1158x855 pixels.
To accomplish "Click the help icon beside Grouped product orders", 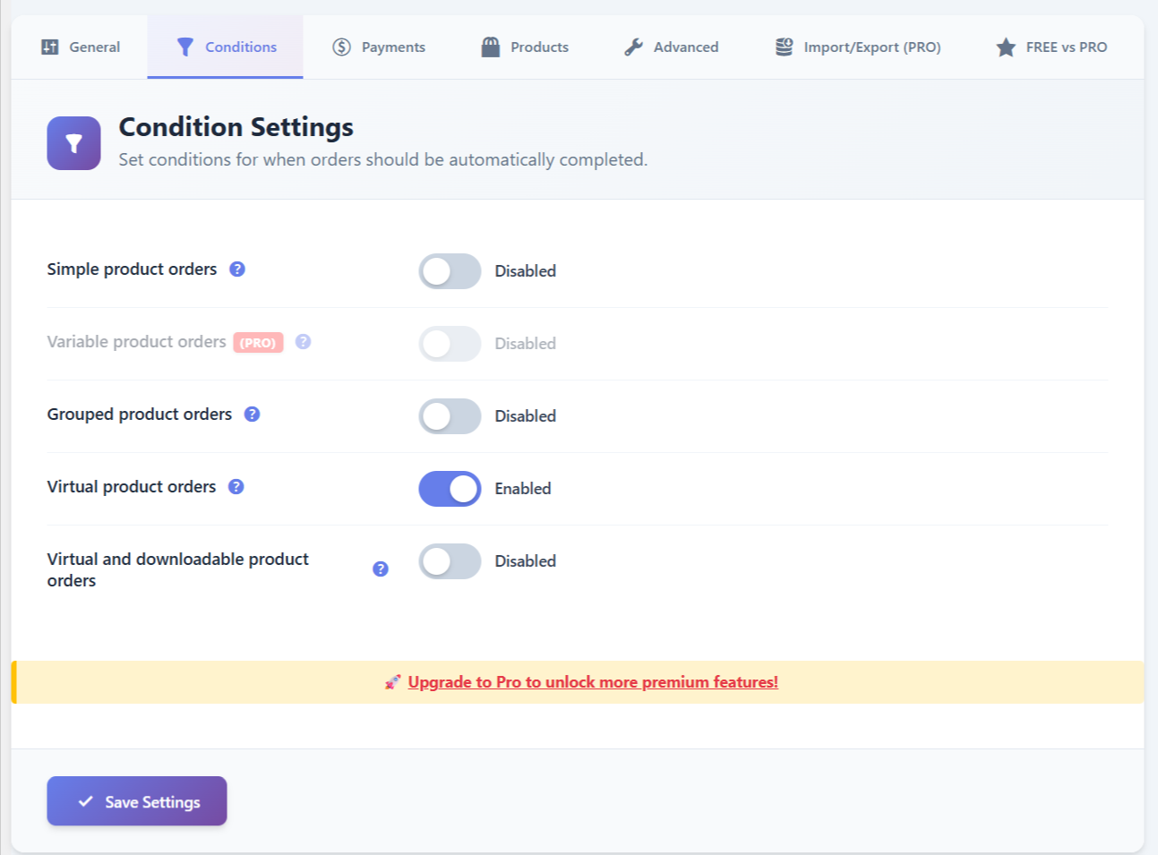I will (253, 415).
